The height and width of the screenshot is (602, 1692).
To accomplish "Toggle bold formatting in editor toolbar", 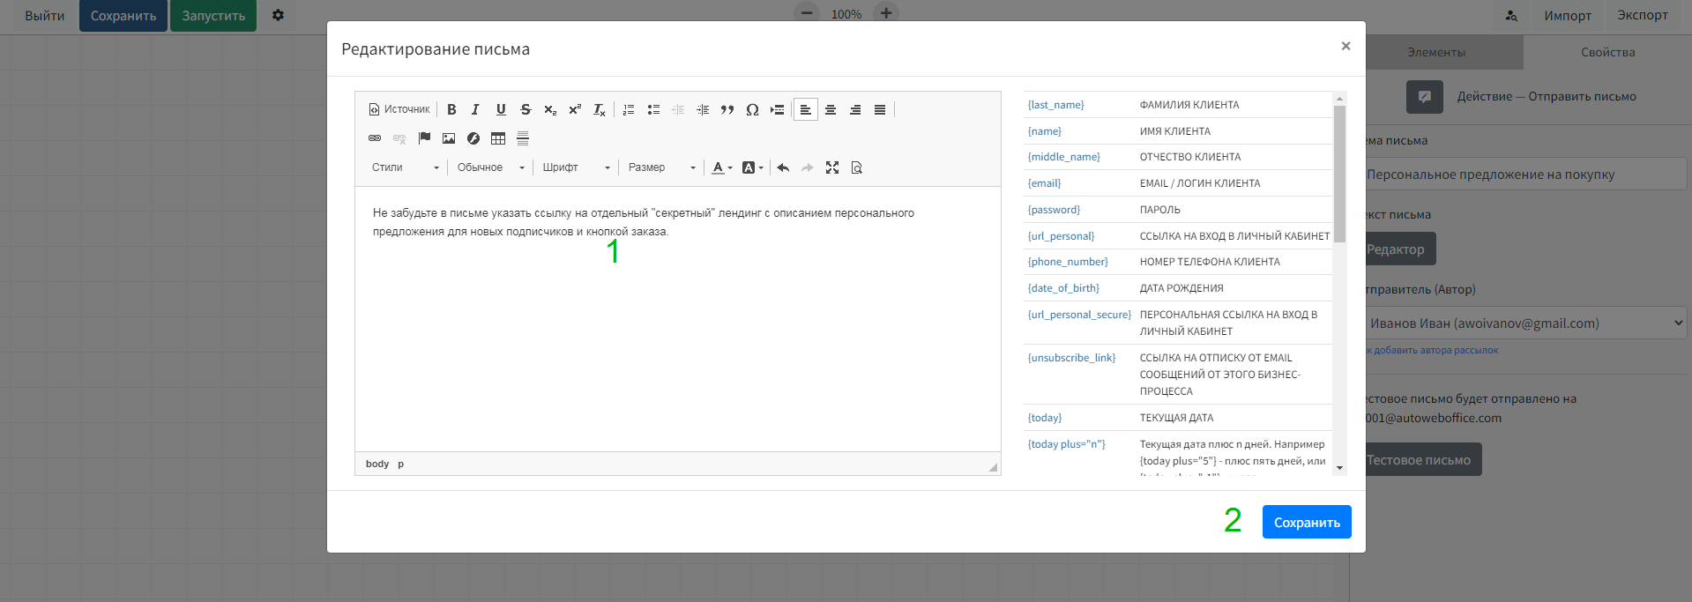I will (x=451, y=109).
